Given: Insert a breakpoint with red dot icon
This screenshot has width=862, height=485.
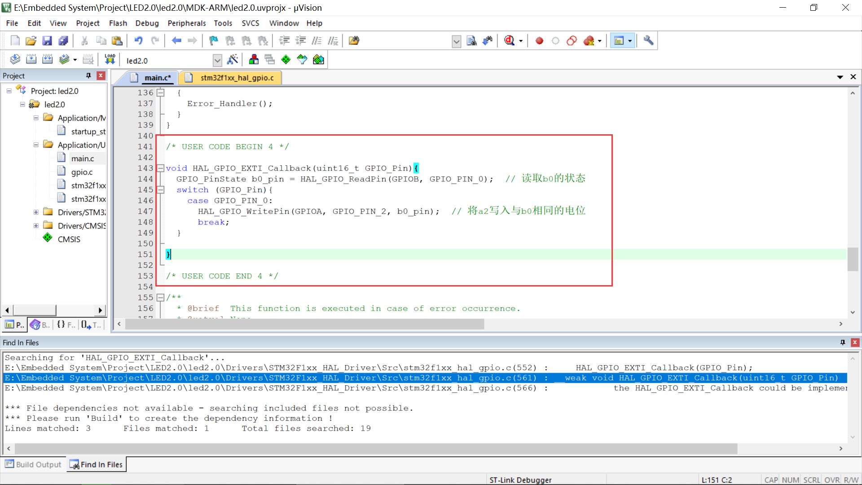Looking at the screenshot, I should tap(539, 41).
